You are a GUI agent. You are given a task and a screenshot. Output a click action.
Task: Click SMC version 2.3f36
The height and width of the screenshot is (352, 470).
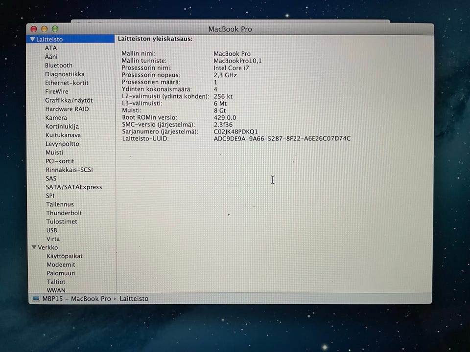(223, 125)
